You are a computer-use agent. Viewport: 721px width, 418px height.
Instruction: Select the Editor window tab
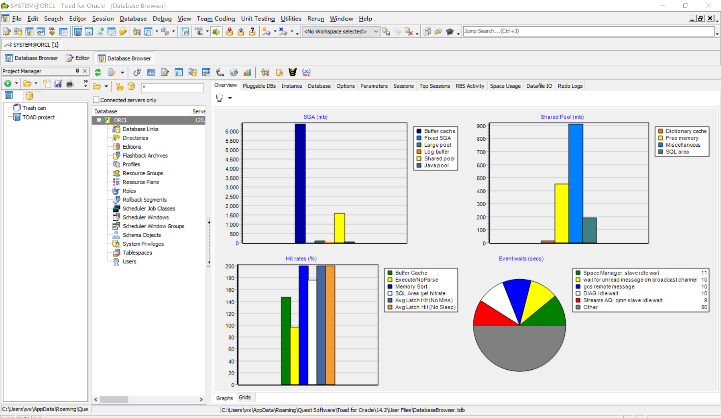click(x=78, y=58)
